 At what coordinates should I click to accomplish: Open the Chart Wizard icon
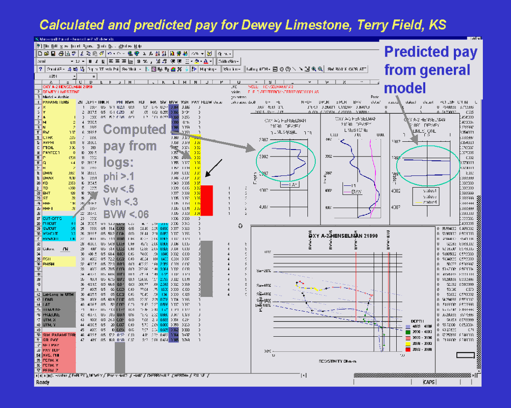[x=171, y=54]
